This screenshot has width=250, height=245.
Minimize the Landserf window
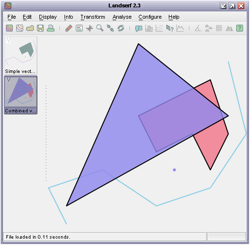click(223, 6)
